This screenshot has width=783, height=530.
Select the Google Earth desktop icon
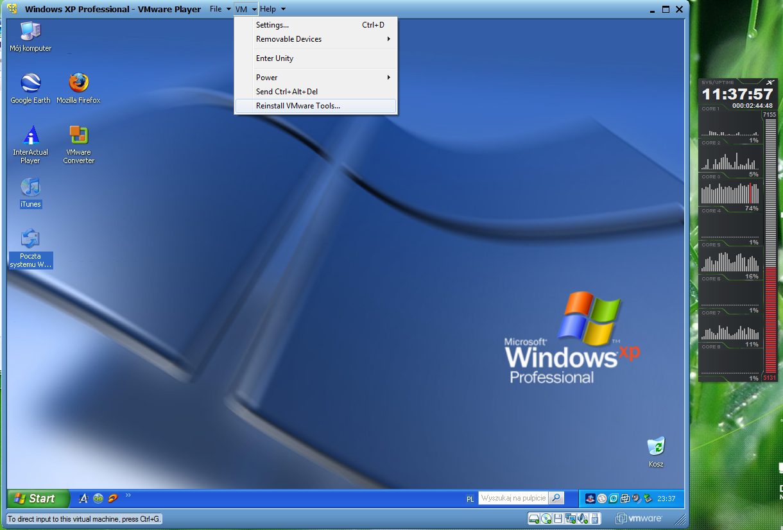coord(30,89)
